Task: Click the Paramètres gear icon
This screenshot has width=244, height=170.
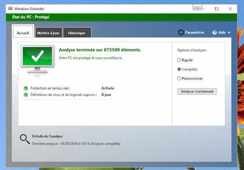Action: pyautogui.click(x=181, y=32)
